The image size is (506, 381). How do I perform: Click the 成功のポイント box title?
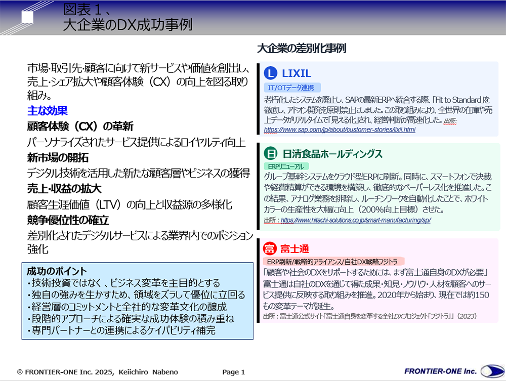[x=57, y=271]
